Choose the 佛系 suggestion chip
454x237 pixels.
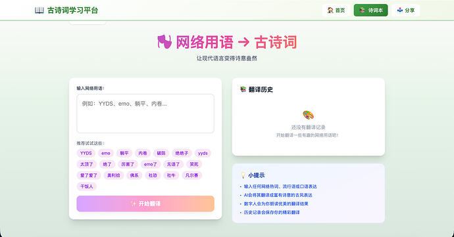pyautogui.click(x=134, y=175)
